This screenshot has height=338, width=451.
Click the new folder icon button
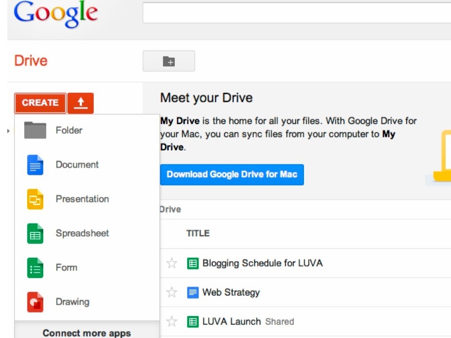(x=169, y=61)
